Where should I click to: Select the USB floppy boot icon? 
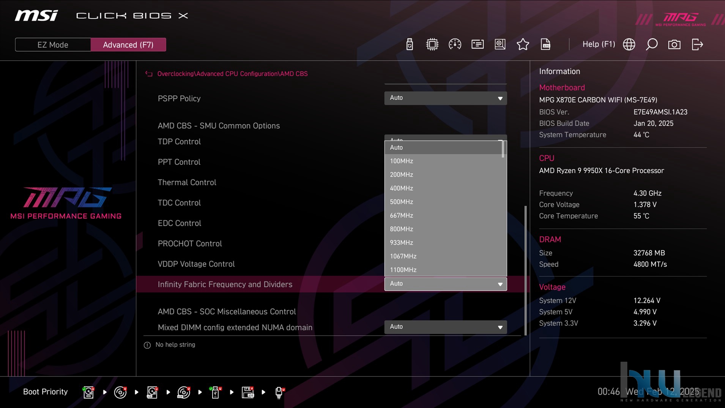pos(248,392)
